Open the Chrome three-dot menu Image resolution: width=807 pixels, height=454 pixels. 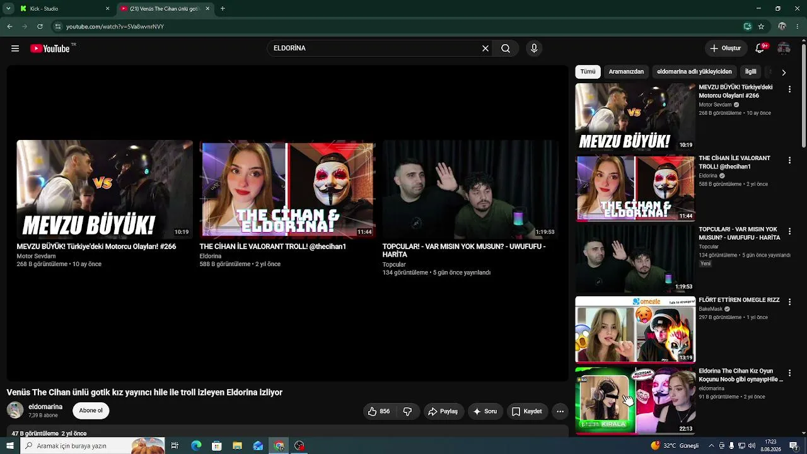(x=798, y=26)
